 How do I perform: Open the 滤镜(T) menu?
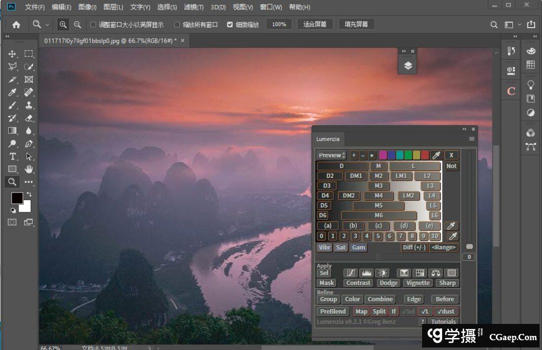(x=194, y=7)
